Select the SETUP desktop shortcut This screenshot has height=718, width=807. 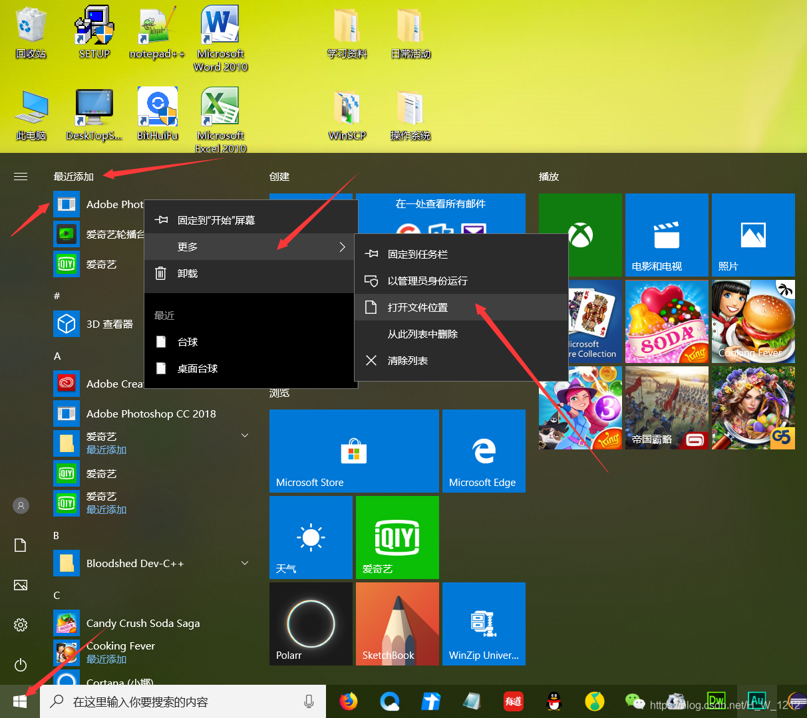94,33
